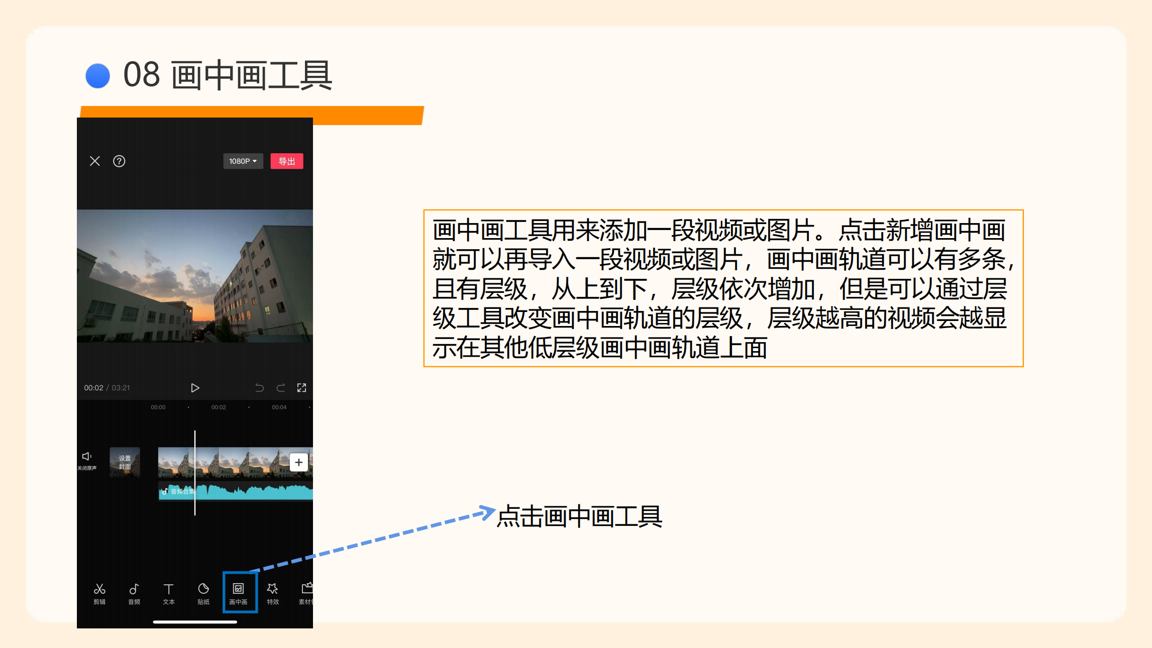Open the 画中画 picture-in-picture tool

(x=239, y=594)
